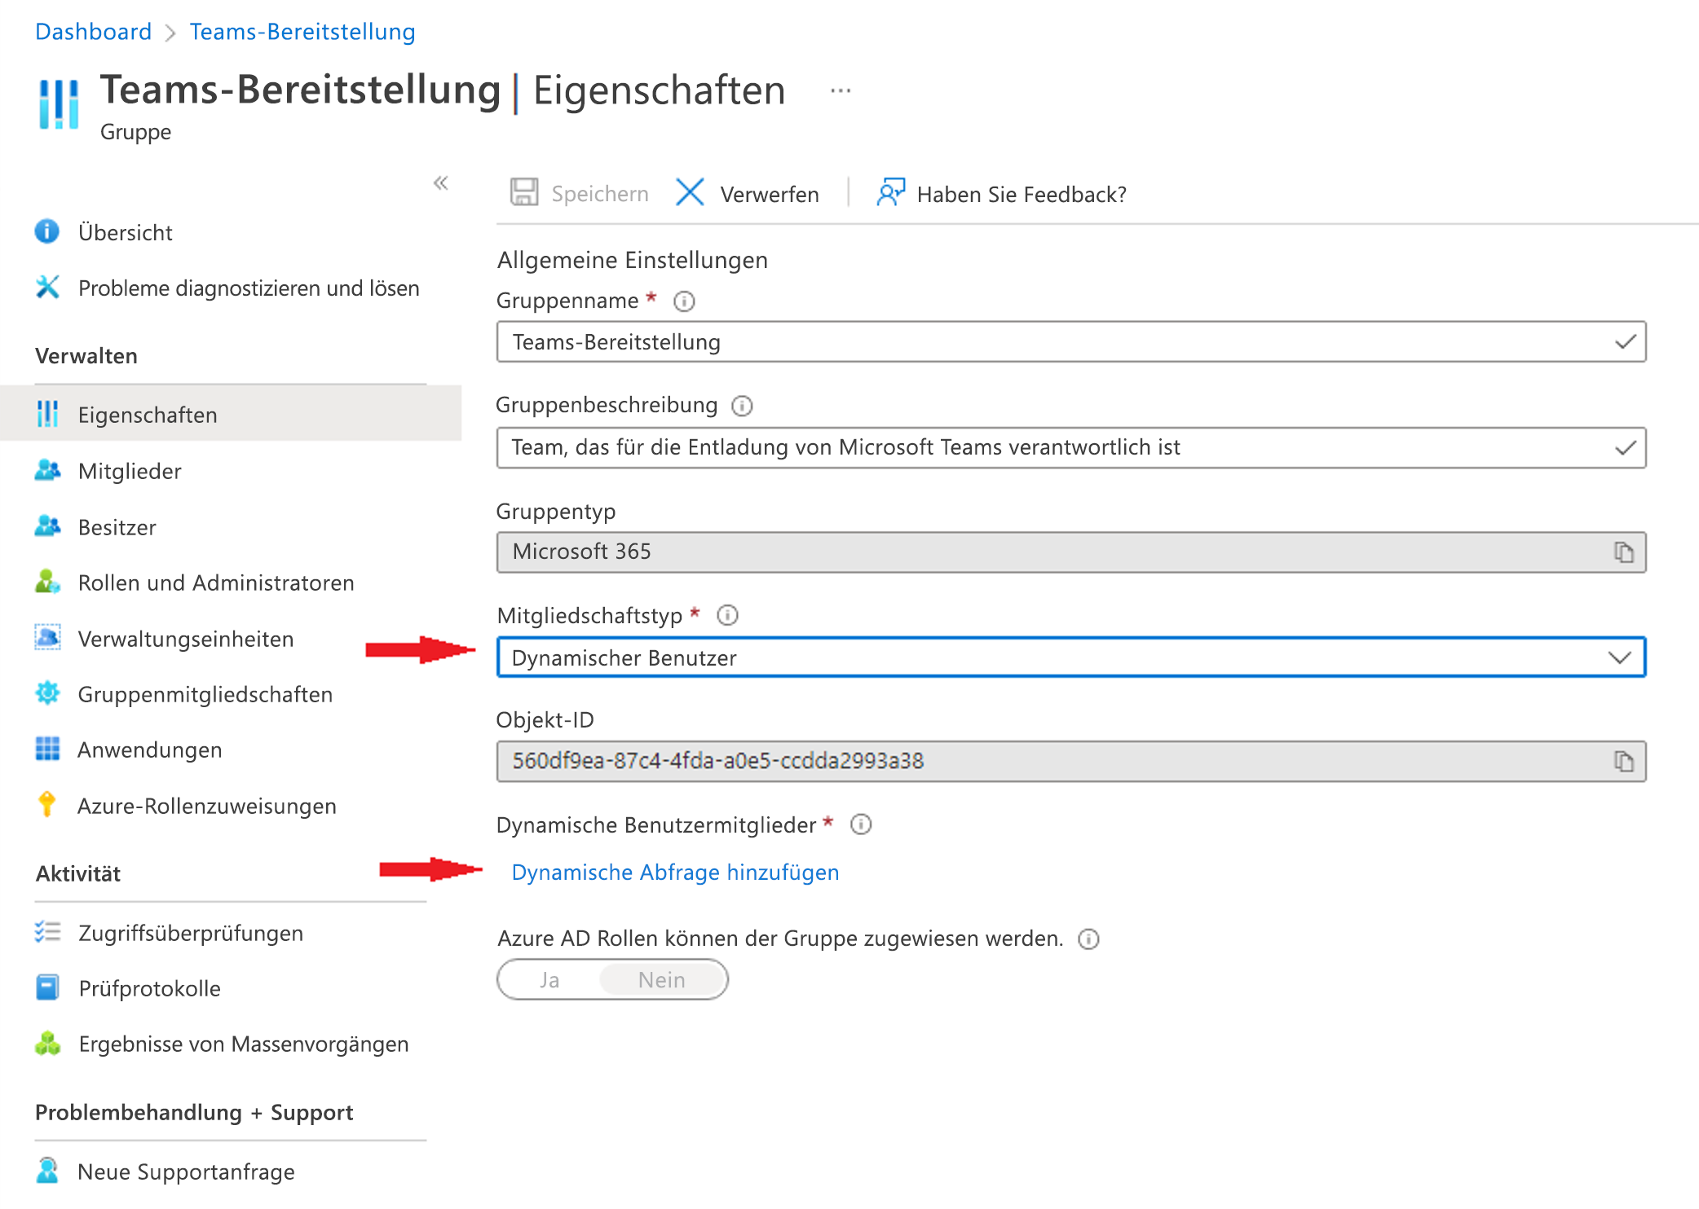This screenshot has height=1209, width=1699.
Task: Click the diagnose wrench icon
Action: (x=47, y=288)
